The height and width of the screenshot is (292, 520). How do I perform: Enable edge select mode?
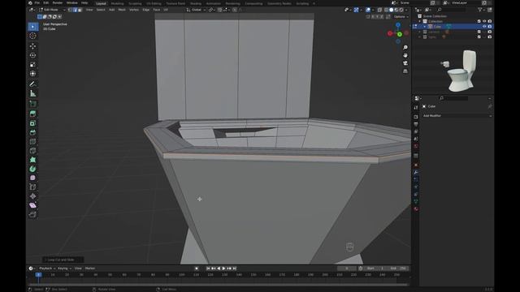(75, 10)
